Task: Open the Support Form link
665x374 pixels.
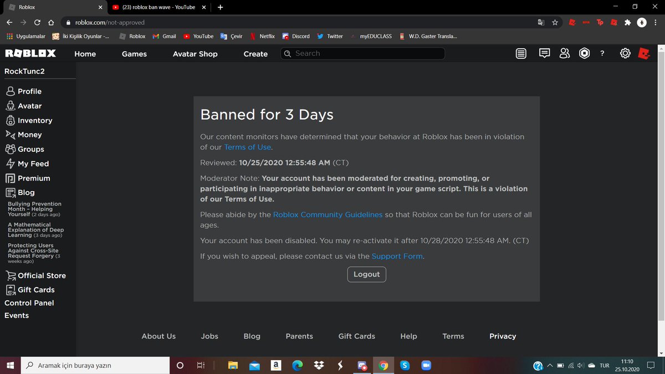Action: tap(397, 256)
